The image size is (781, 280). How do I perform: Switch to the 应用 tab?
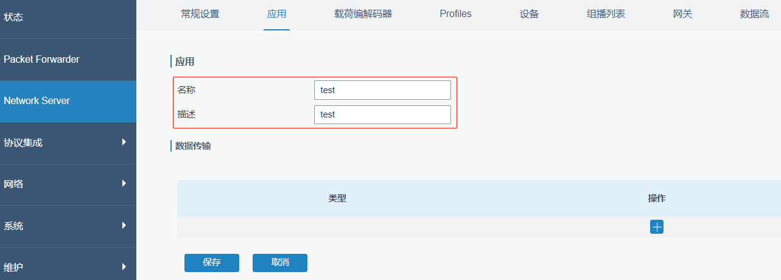tap(276, 14)
